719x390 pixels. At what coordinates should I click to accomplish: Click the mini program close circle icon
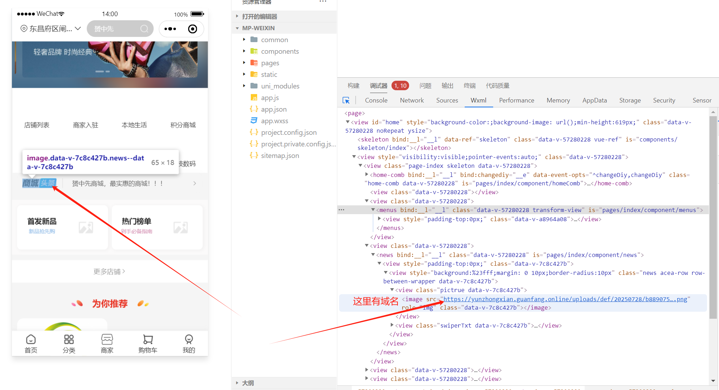pyautogui.click(x=192, y=29)
